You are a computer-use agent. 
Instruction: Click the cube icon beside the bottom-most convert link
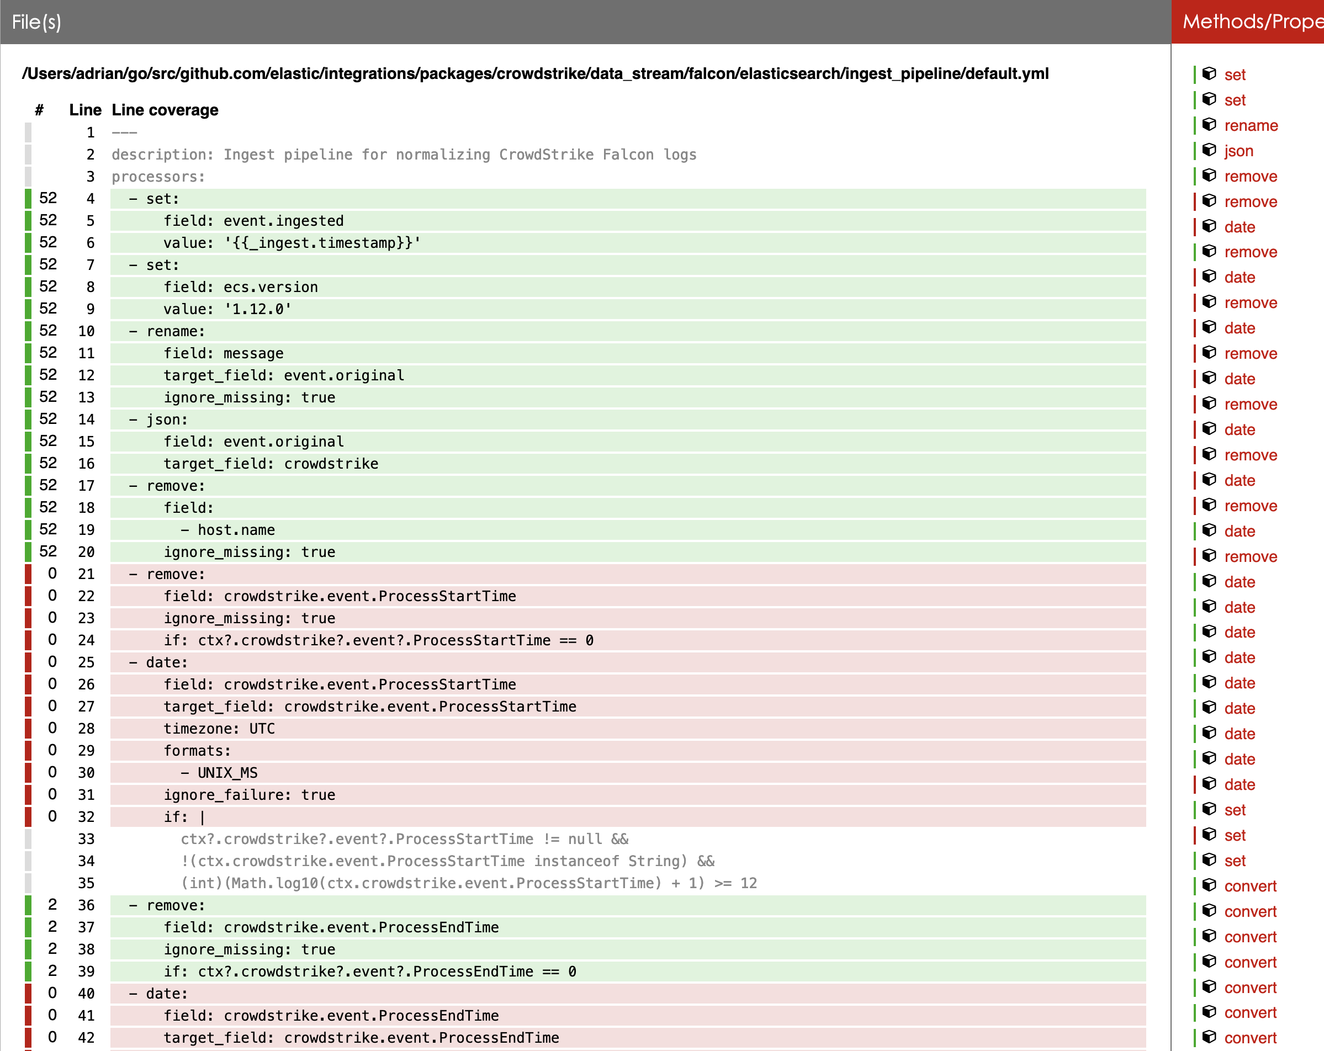point(1209,1037)
